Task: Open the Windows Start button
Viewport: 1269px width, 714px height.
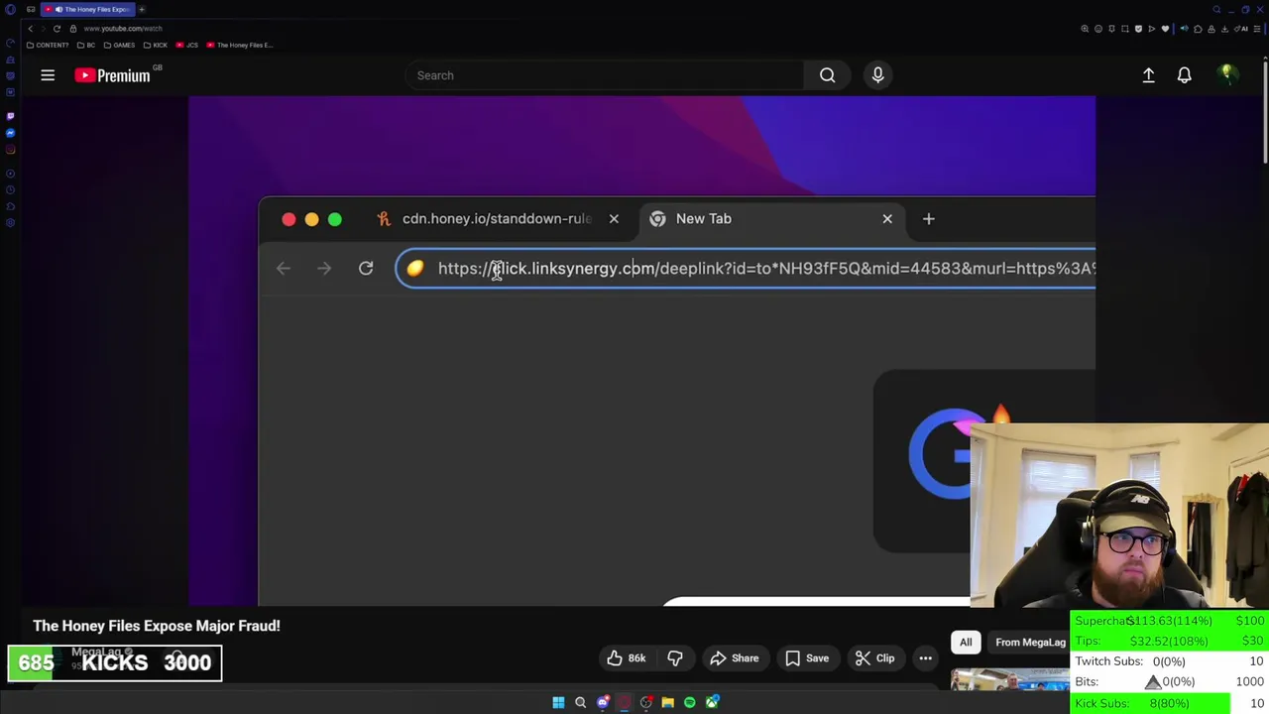Action: [x=558, y=702]
